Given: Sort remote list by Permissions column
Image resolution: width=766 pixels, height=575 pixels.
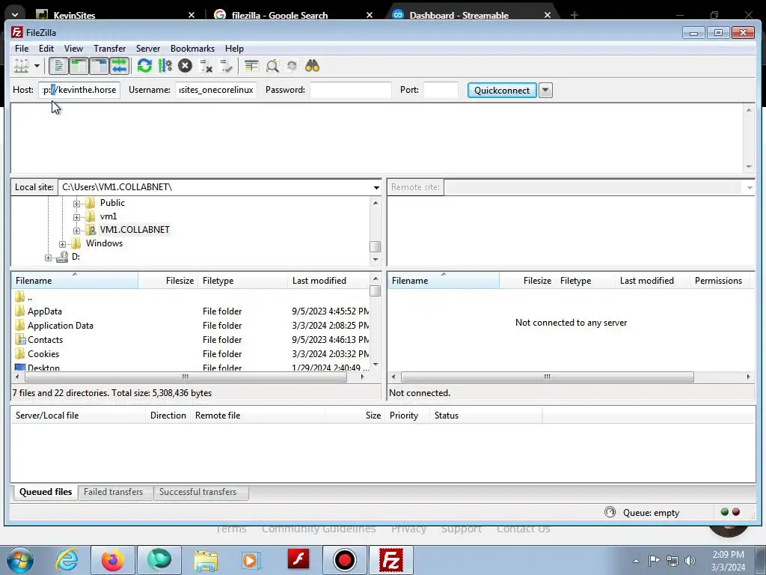Looking at the screenshot, I should click(x=718, y=281).
